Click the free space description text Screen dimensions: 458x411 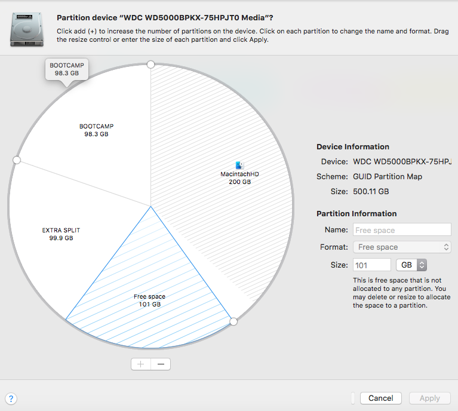click(402, 293)
